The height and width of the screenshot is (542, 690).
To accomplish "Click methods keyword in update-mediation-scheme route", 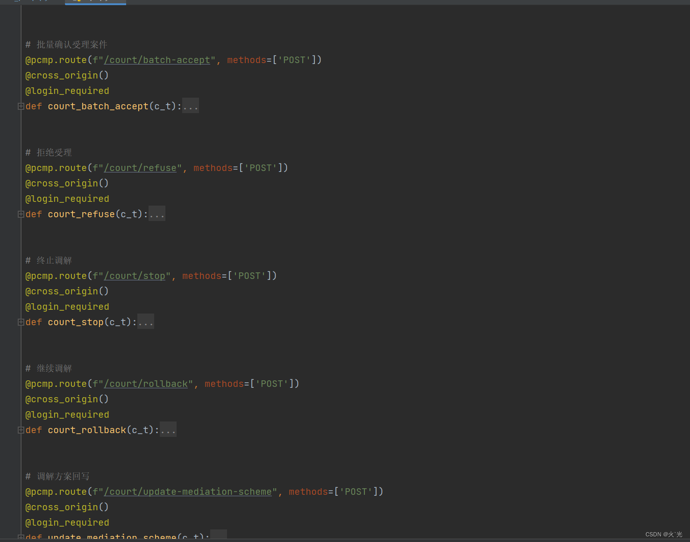I will click(308, 492).
